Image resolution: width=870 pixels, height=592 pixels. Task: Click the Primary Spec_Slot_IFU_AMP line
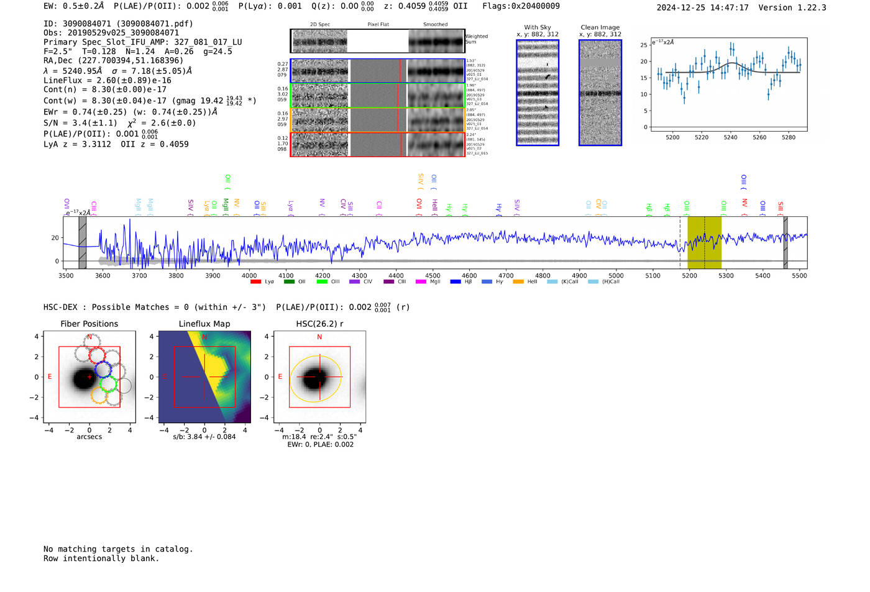click(x=143, y=42)
